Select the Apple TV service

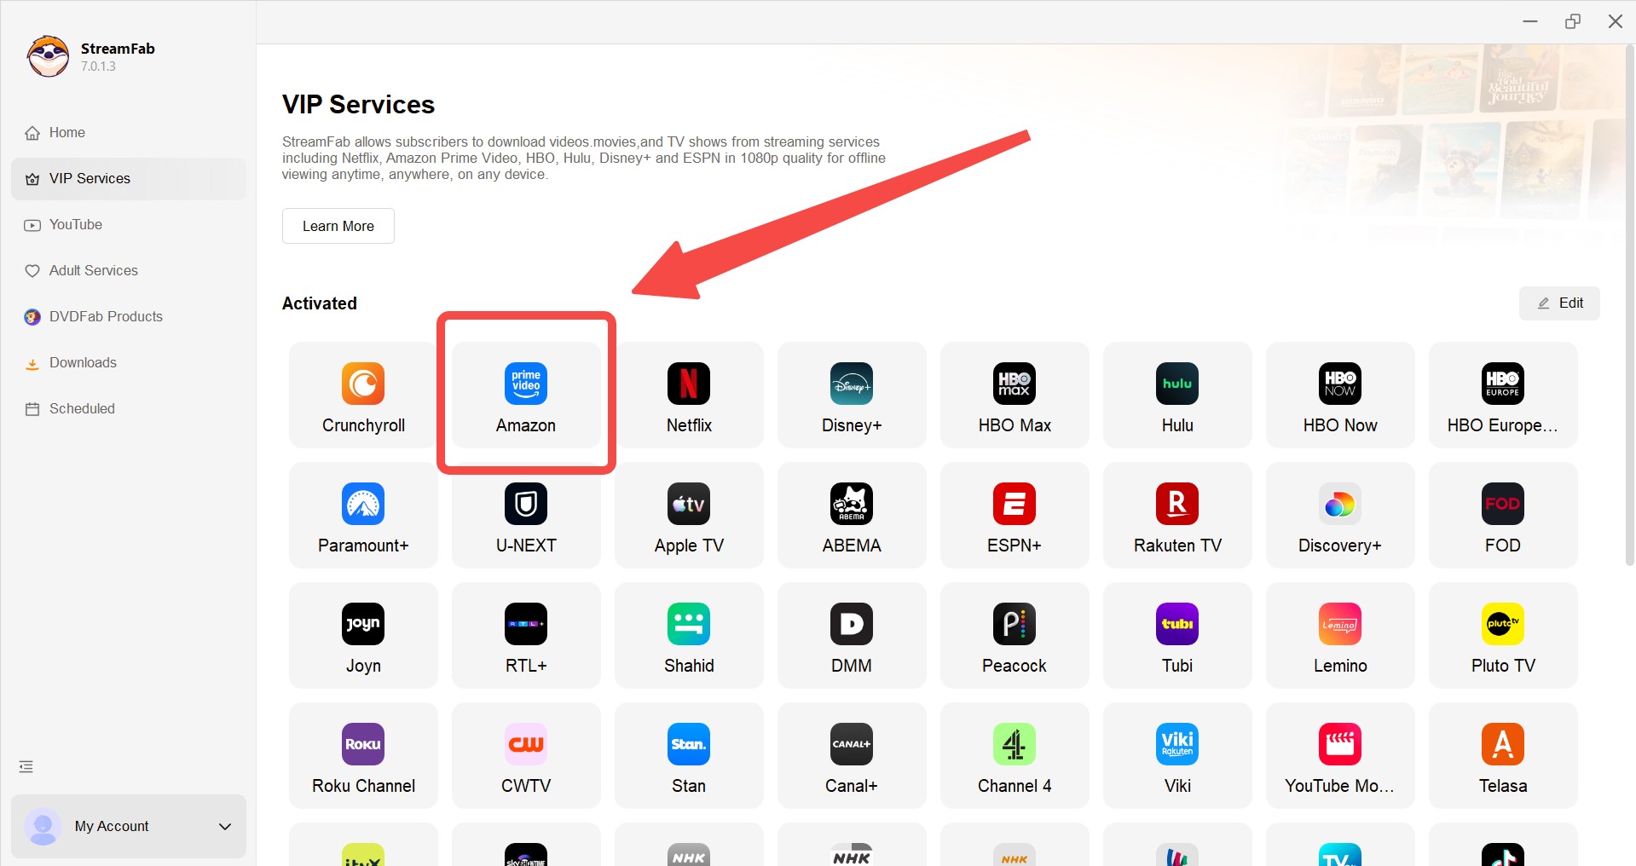point(688,515)
